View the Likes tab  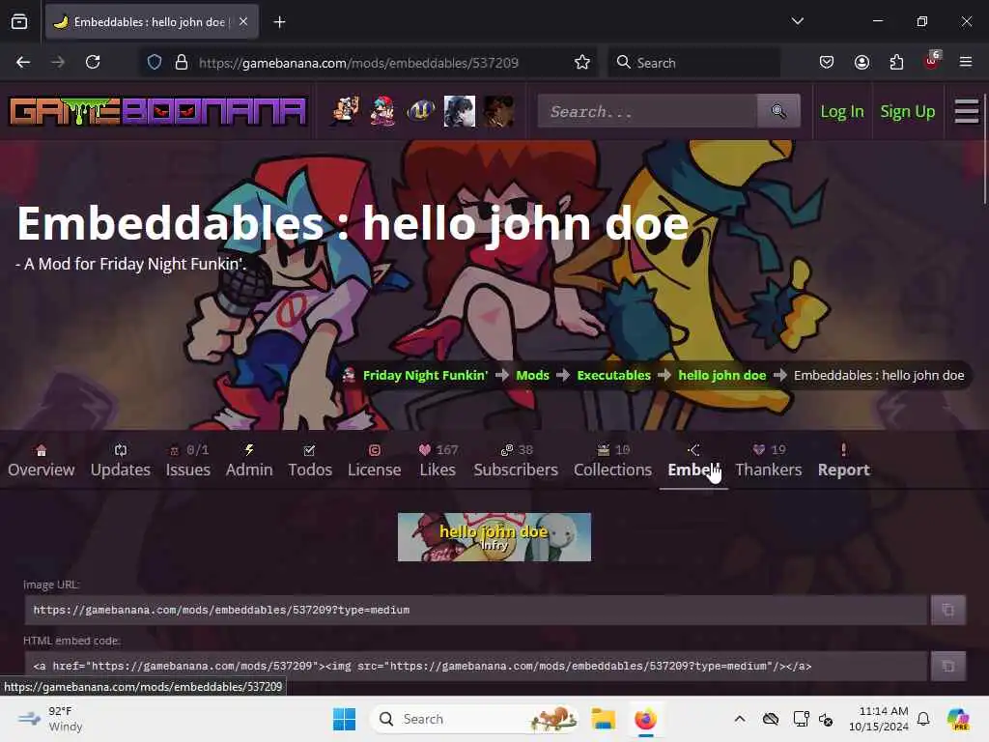(x=438, y=461)
